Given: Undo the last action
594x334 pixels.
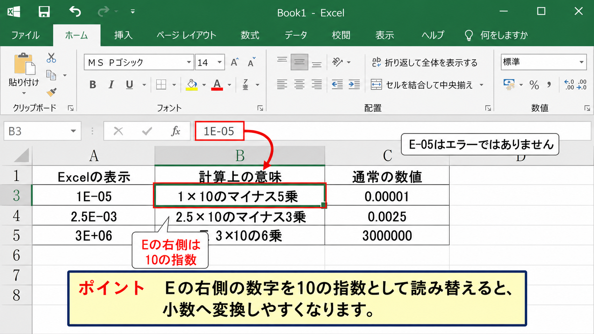Looking at the screenshot, I should [75, 12].
